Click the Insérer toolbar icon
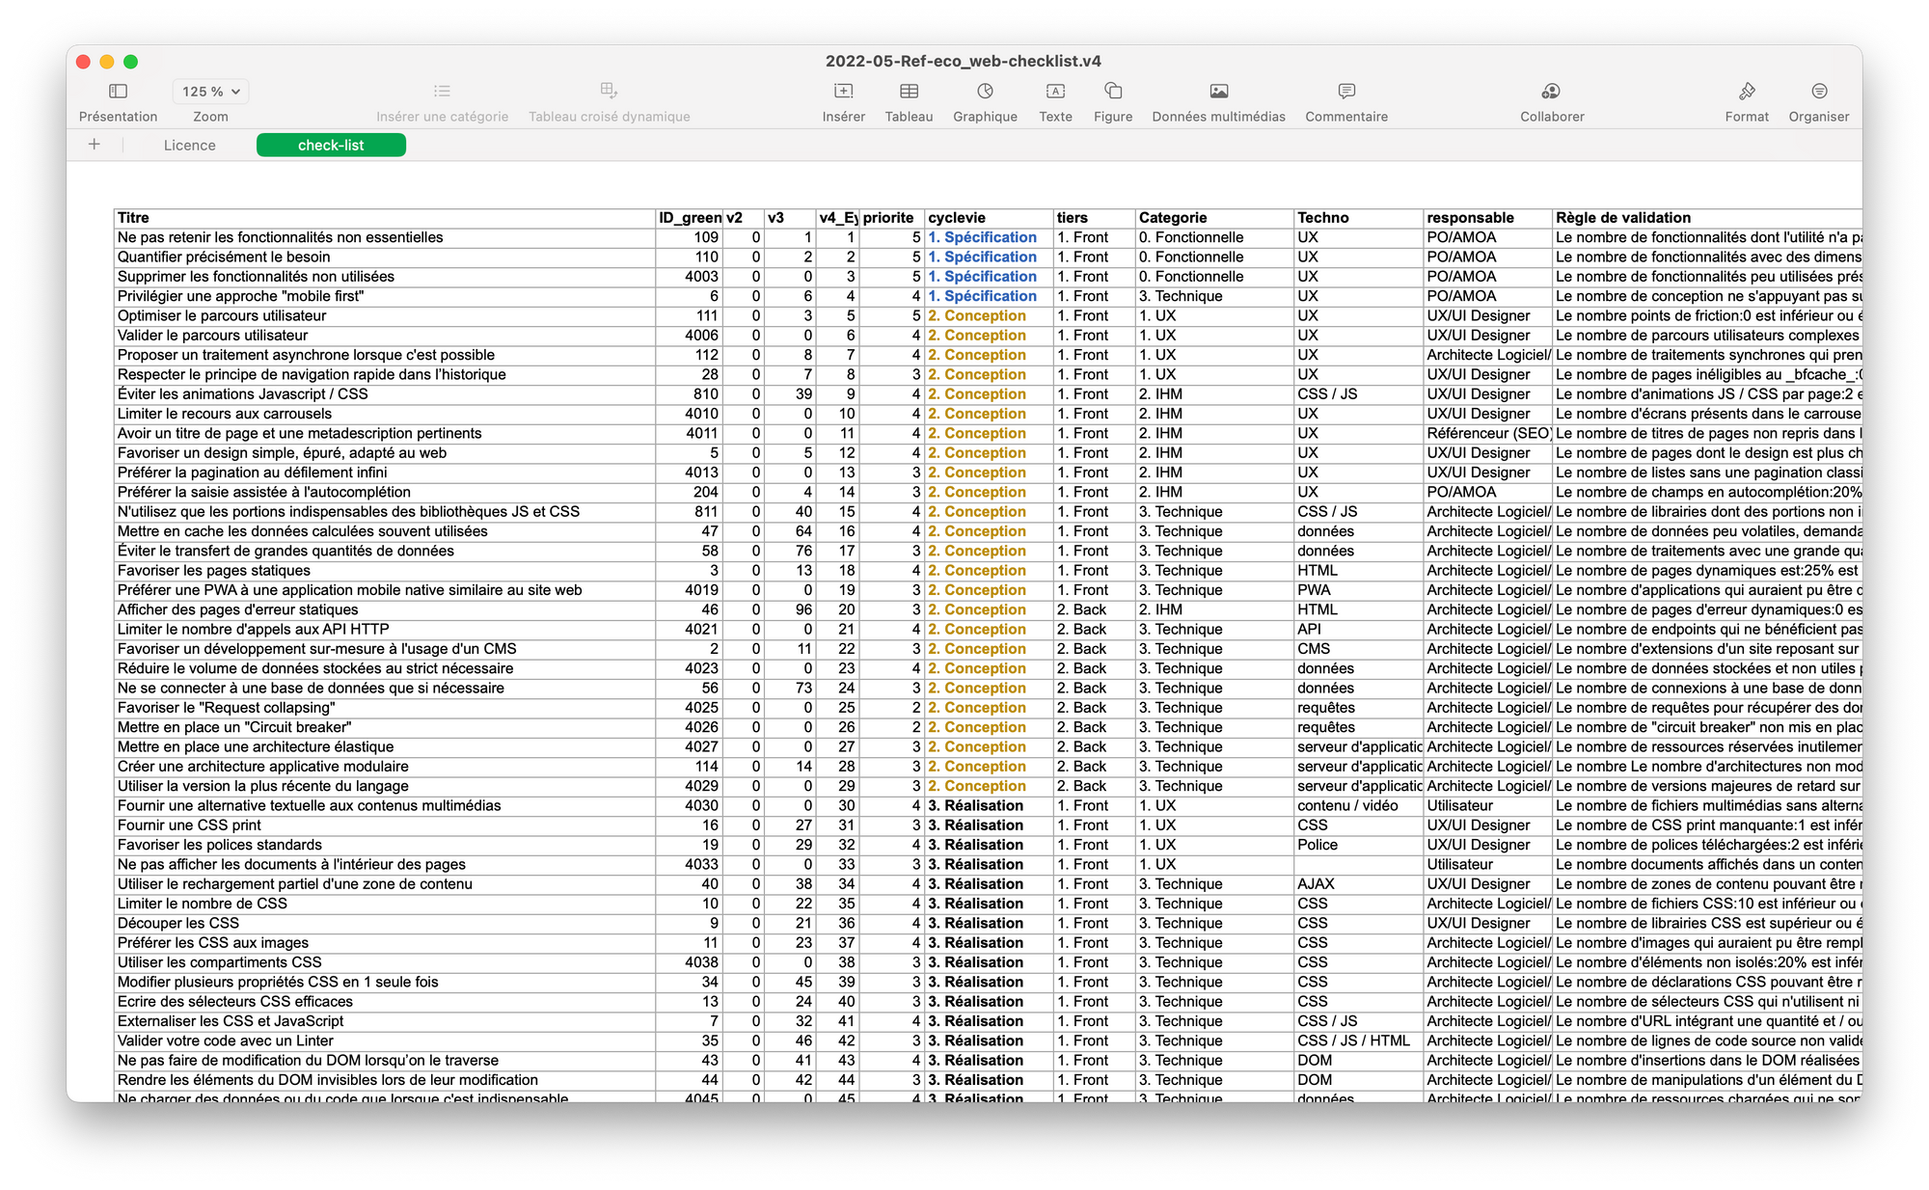This screenshot has width=1929, height=1190. 843,92
